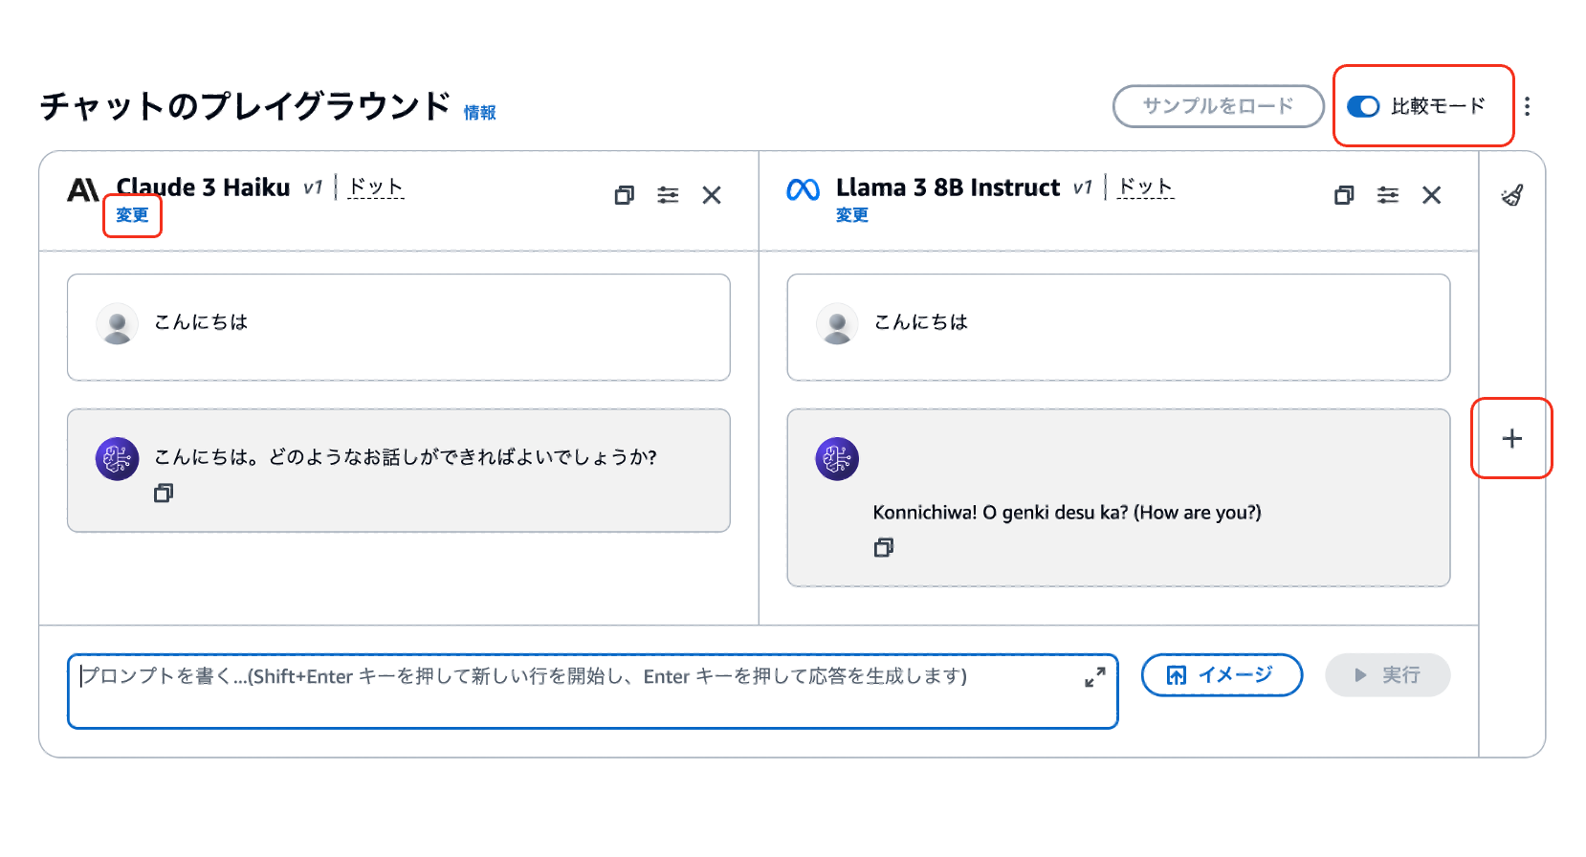Copy the Claude 3 Haiku panel conversation
Image resolution: width=1586 pixels, height=857 pixels.
tap(624, 195)
